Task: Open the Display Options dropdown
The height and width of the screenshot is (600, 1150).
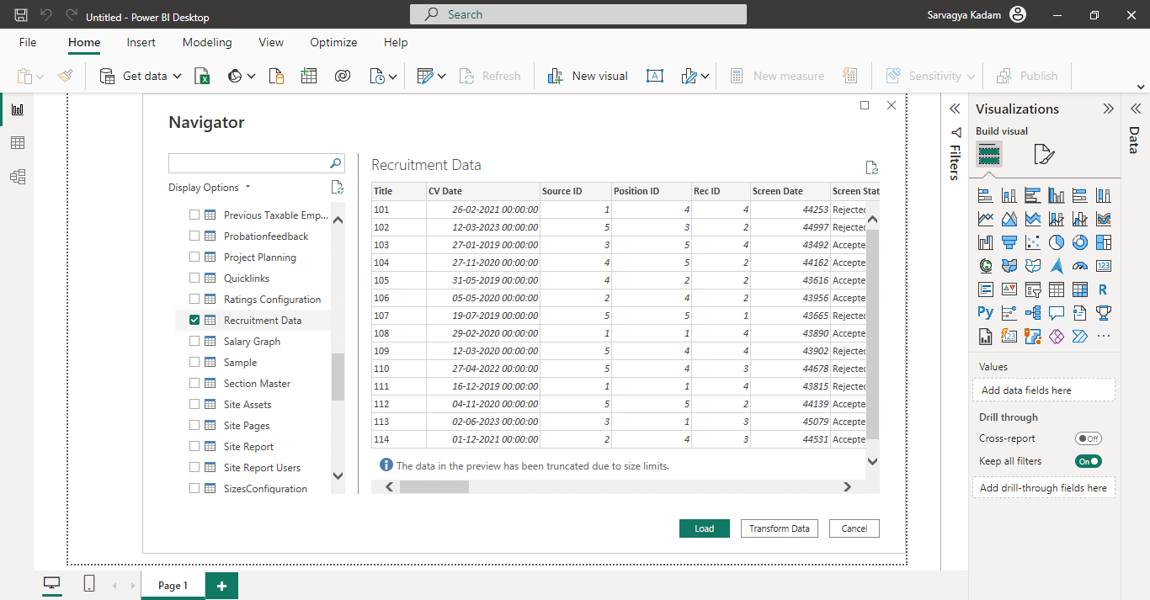Action: point(210,188)
